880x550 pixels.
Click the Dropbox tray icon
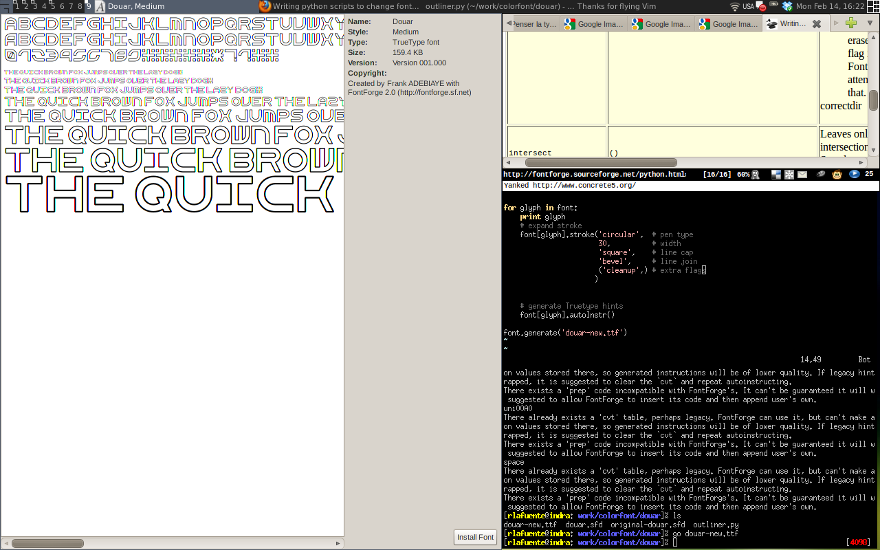pos(787,6)
